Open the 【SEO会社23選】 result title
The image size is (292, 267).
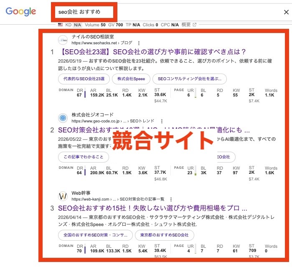(x=153, y=52)
